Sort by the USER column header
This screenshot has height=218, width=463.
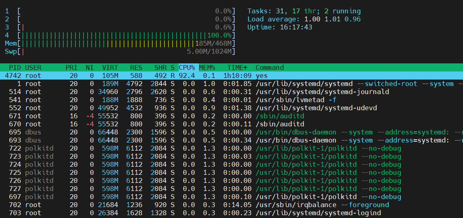coord(33,67)
